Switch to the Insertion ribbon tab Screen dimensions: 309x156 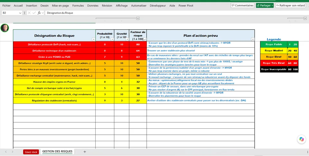(32, 6)
